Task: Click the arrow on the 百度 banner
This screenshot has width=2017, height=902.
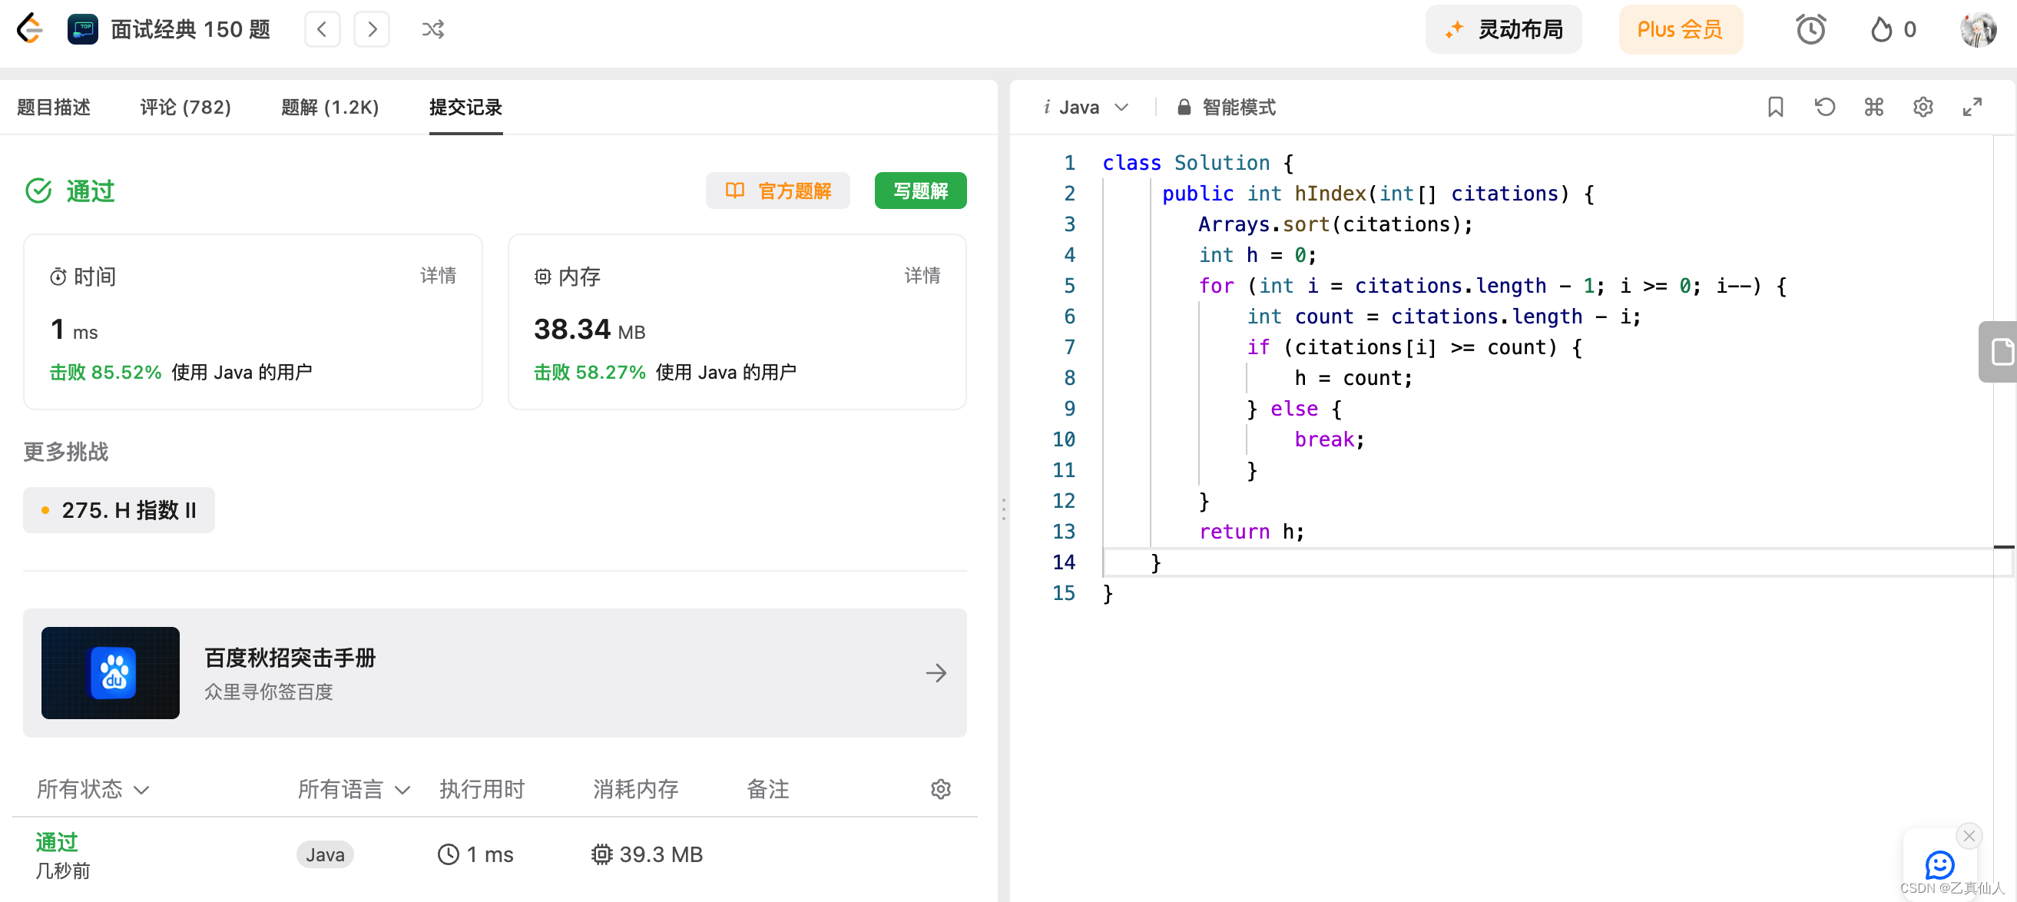Action: pos(936,672)
